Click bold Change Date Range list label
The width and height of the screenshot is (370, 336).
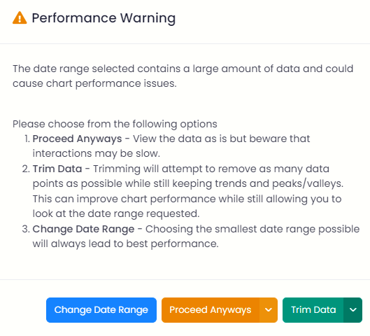83,229
